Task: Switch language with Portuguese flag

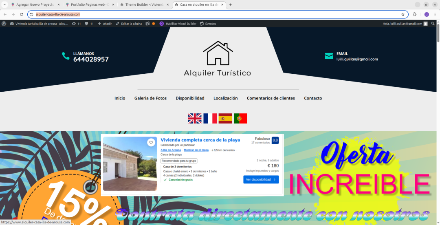Action: (x=240, y=119)
